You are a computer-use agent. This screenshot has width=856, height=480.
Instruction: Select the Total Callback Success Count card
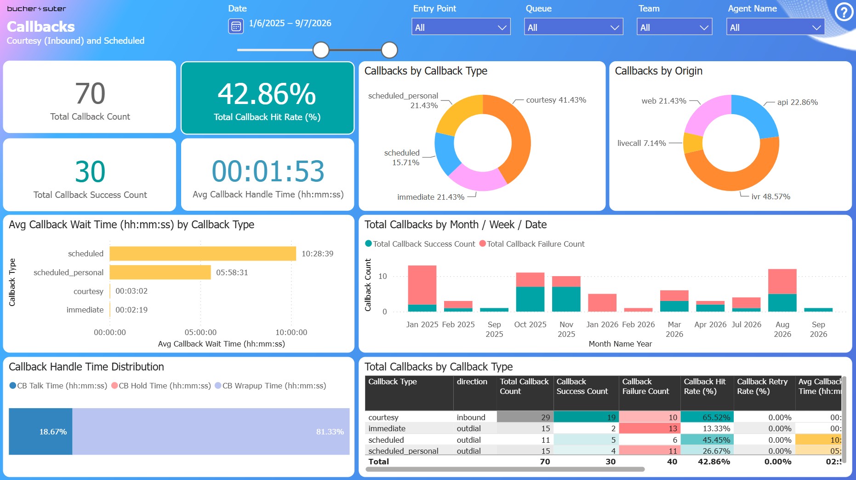pos(90,175)
